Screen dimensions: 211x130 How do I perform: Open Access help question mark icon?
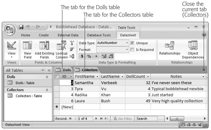click(x=204, y=35)
